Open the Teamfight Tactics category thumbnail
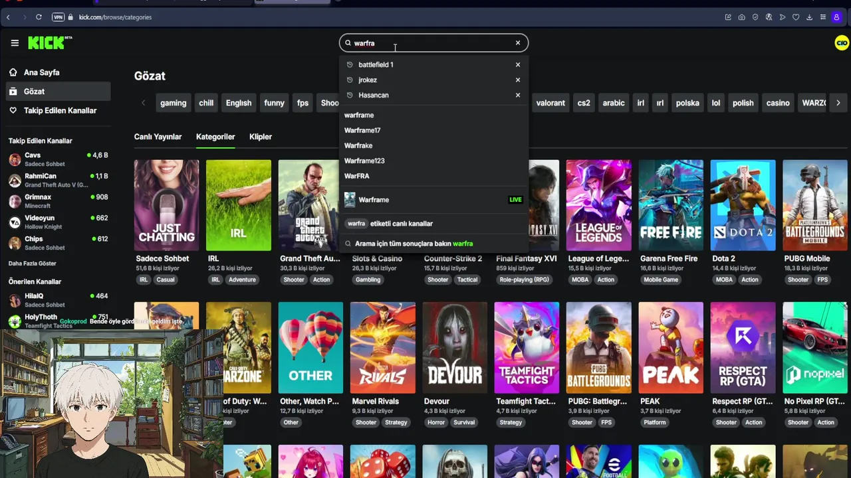The height and width of the screenshot is (478, 851). tap(527, 348)
